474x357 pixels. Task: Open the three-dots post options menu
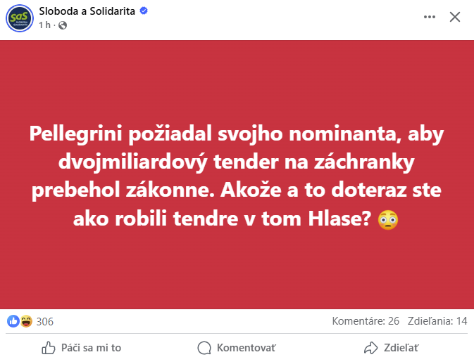pyautogui.click(x=429, y=17)
